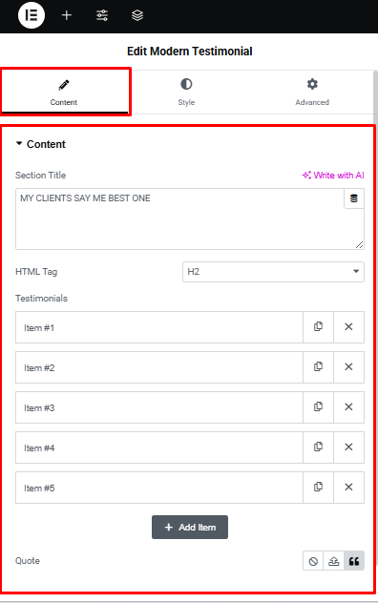Screen dimensions: 378x603
Task: Select the quote marks icon option
Action: (354, 561)
